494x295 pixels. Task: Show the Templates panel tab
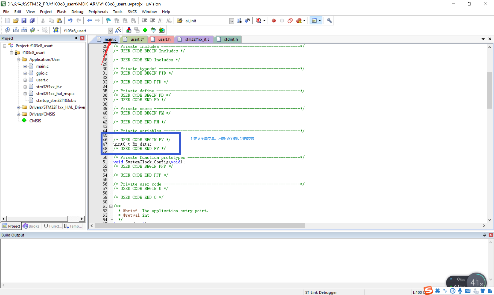point(73,226)
